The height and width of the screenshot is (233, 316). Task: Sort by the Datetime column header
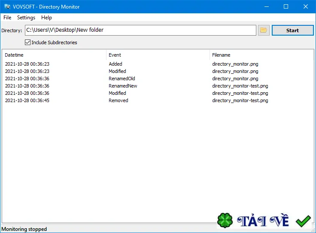point(54,55)
